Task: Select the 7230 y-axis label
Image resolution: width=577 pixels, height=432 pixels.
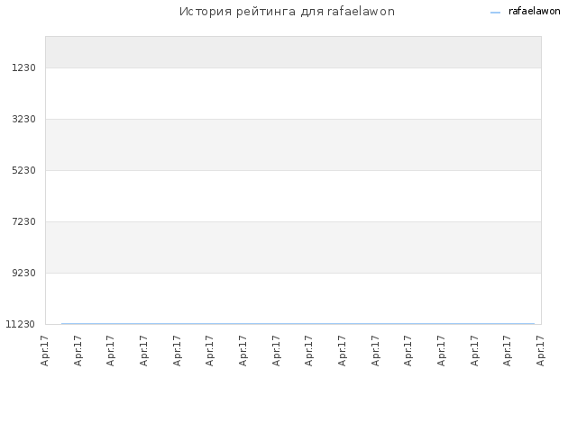Action: pyautogui.click(x=23, y=222)
